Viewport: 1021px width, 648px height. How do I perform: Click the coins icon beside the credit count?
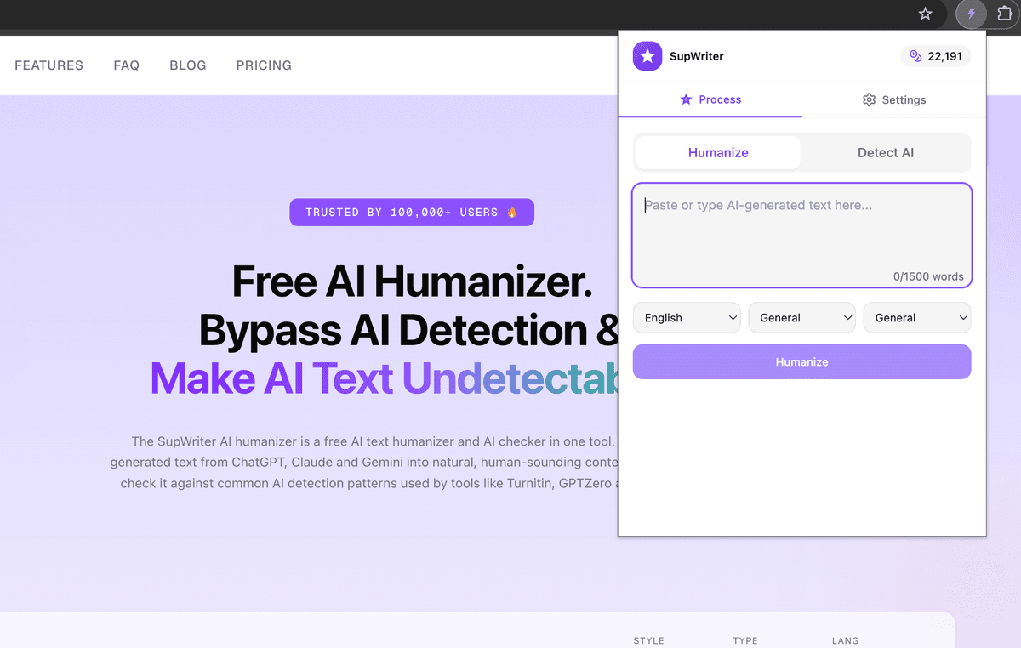913,56
